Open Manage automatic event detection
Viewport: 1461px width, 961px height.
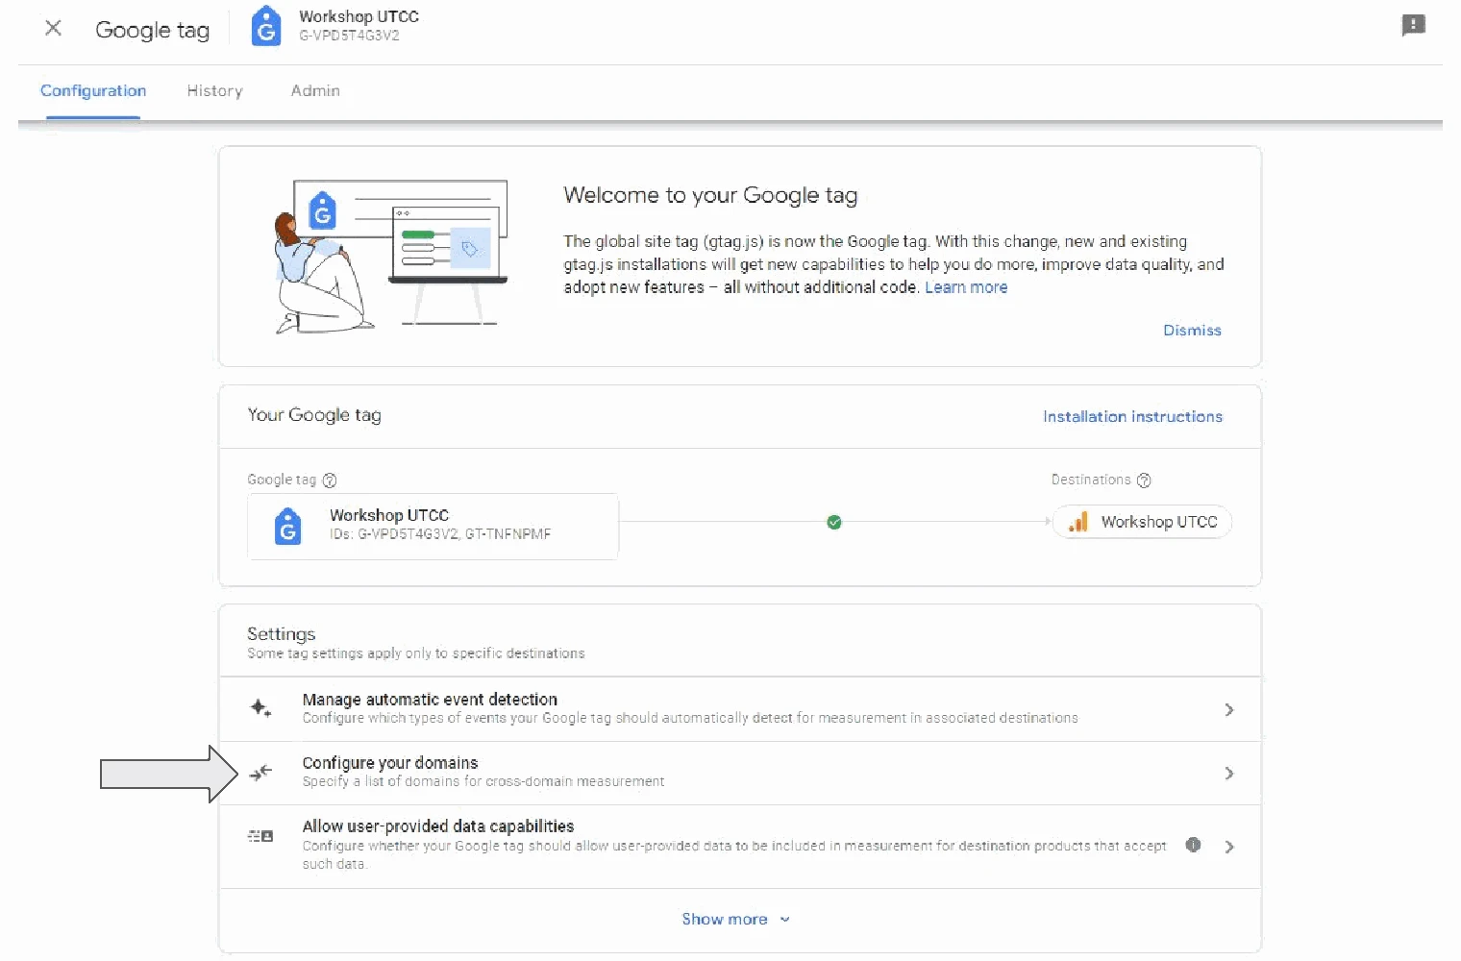[740, 709]
